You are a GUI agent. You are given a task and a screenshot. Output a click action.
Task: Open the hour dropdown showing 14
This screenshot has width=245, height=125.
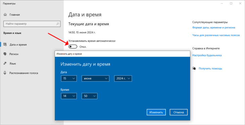pyautogui.click(x=69, y=96)
